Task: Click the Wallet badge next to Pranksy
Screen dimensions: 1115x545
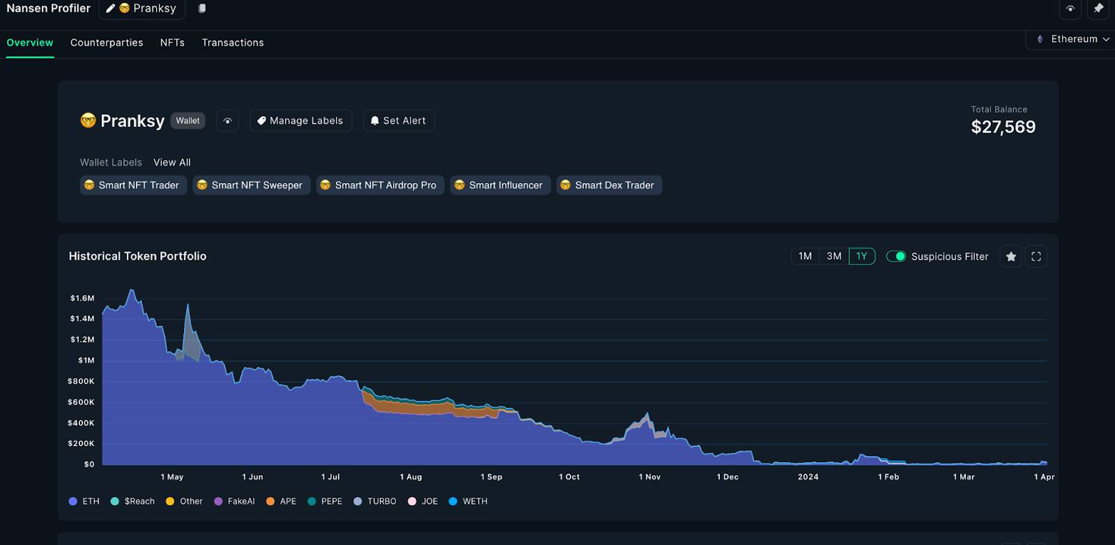Action: coord(187,121)
